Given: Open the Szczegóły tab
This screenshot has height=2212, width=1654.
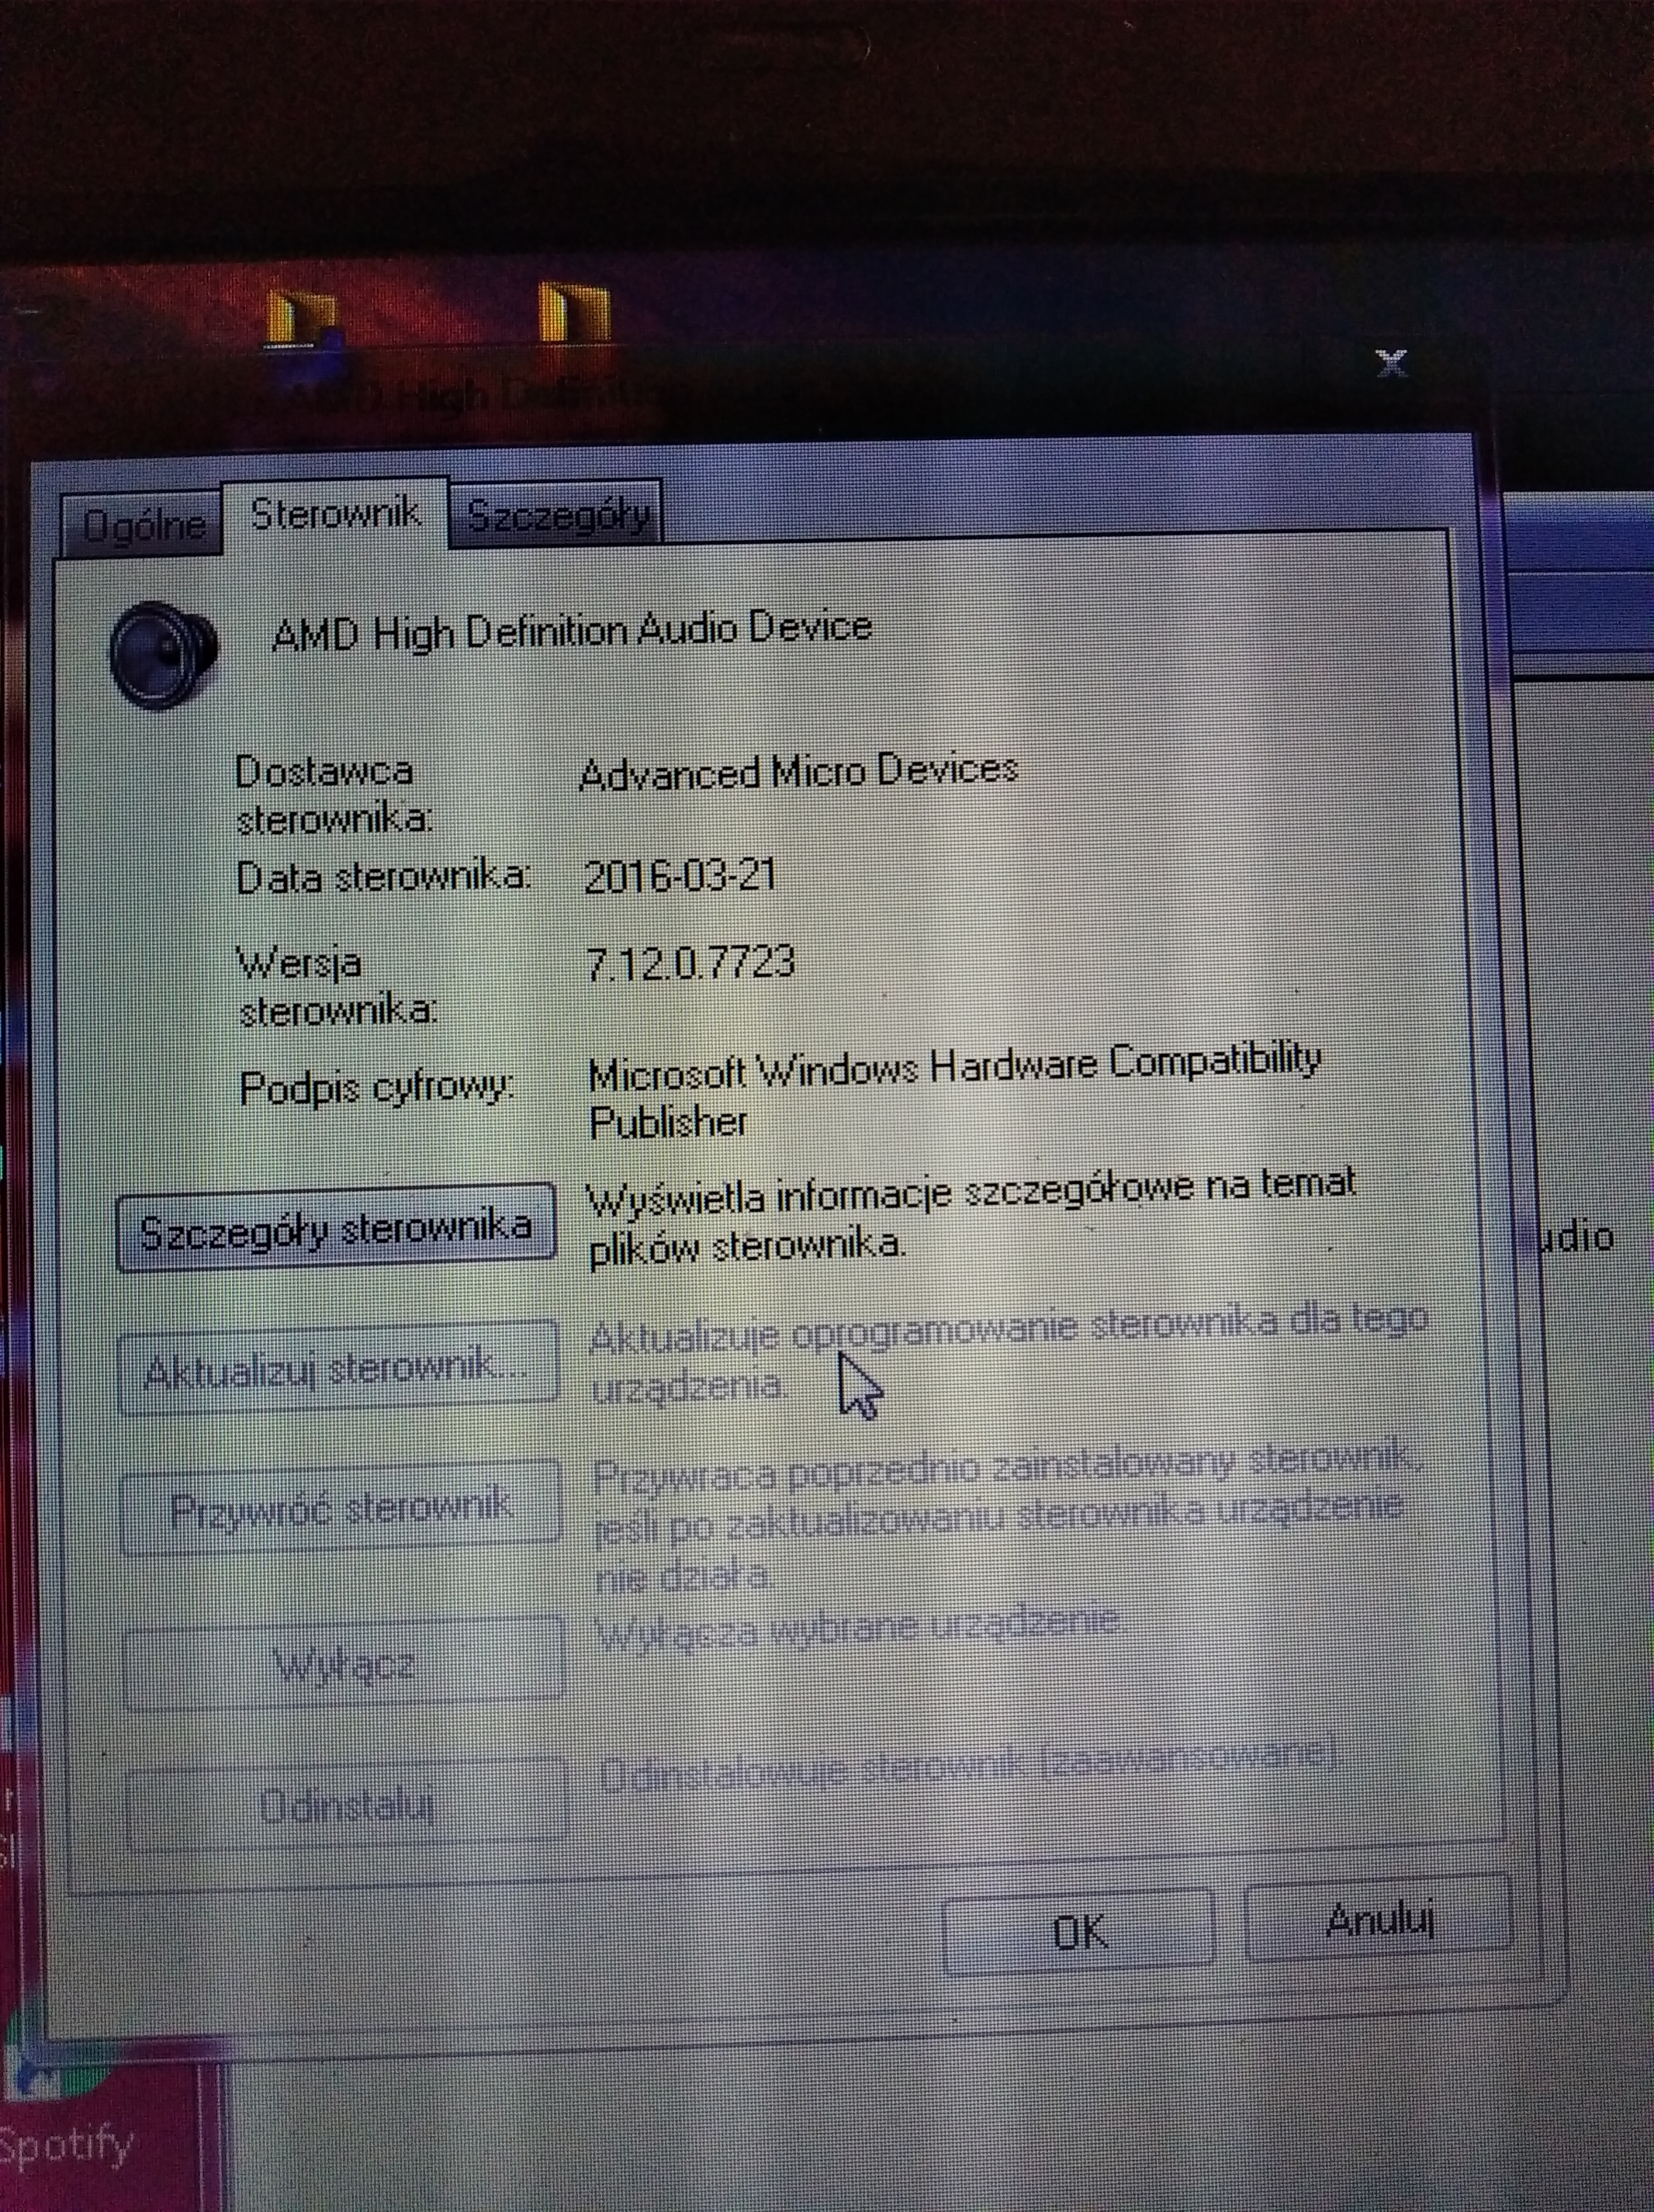Looking at the screenshot, I should coord(556,514).
